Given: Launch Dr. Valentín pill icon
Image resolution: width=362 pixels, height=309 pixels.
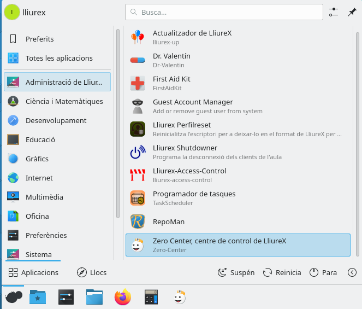Looking at the screenshot, I should point(138,60).
